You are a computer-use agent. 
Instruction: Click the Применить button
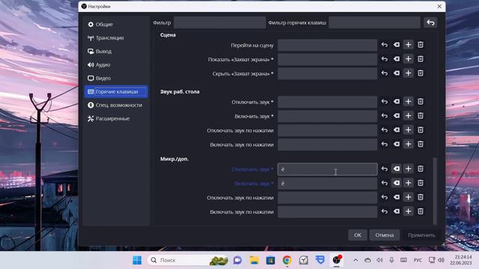421,235
